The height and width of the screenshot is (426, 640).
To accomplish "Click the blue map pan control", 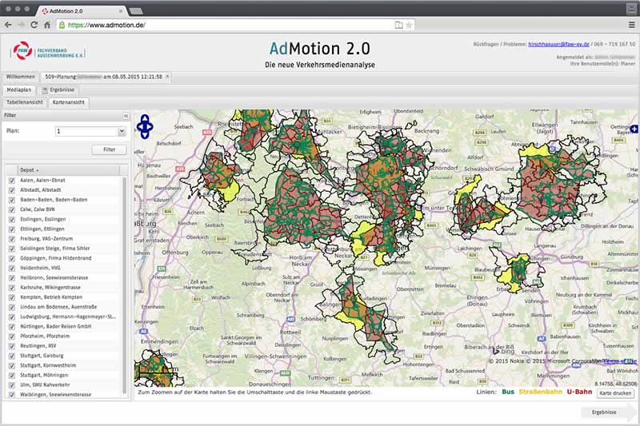I will click(x=145, y=126).
